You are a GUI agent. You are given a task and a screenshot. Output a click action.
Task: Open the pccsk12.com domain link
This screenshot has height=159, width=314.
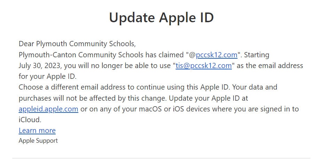[x=217, y=55]
